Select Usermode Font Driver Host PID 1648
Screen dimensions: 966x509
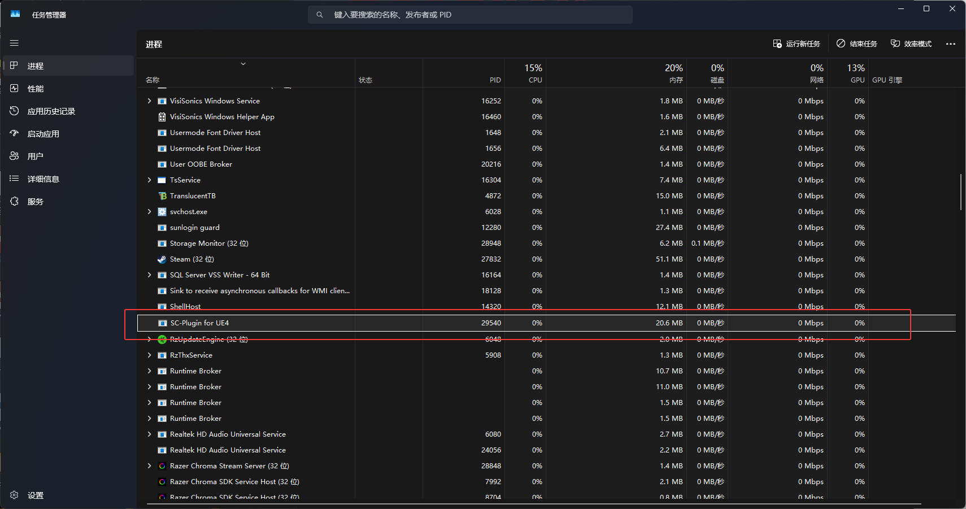(546, 133)
